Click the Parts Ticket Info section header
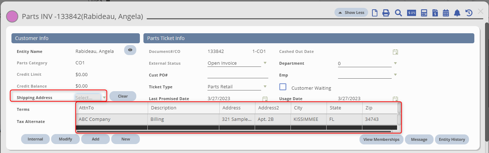 click(309, 38)
